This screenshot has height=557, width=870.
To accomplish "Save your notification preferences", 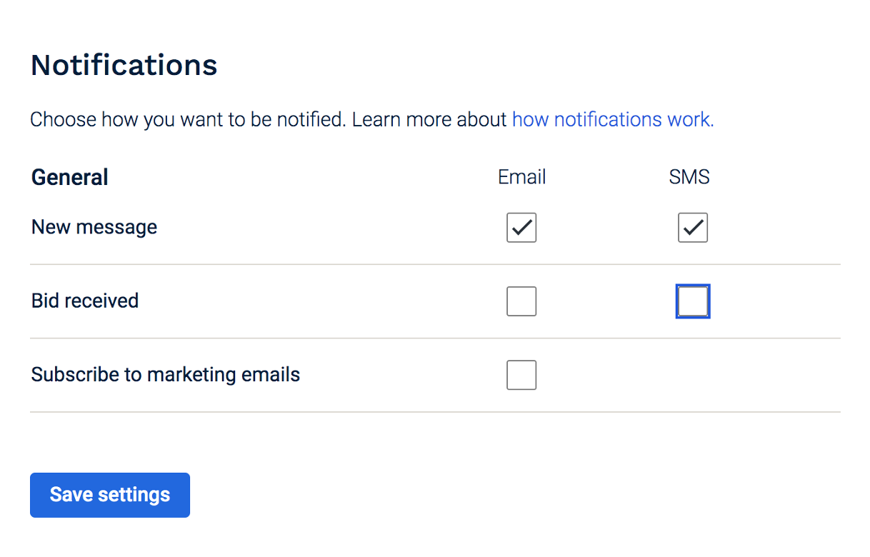I will click(109, 494).
